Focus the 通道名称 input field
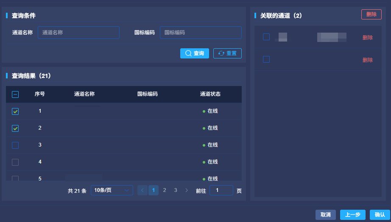This screenshot has width=391, height=222. click(x=78, y=33)
